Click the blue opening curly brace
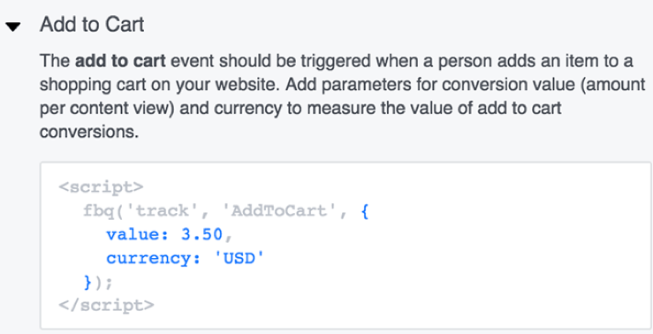 pos(365,211)
